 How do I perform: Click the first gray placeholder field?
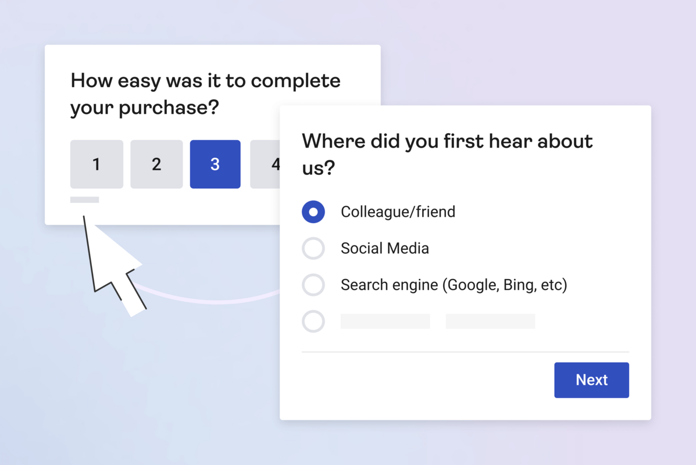(385, 321)
